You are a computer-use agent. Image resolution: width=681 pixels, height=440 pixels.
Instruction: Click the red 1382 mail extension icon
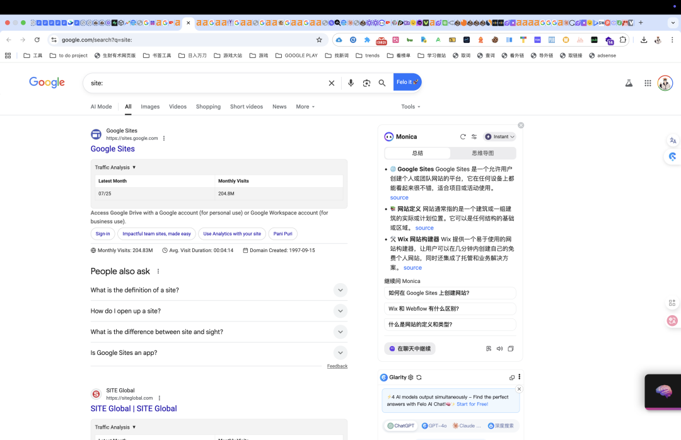point(381,40)
